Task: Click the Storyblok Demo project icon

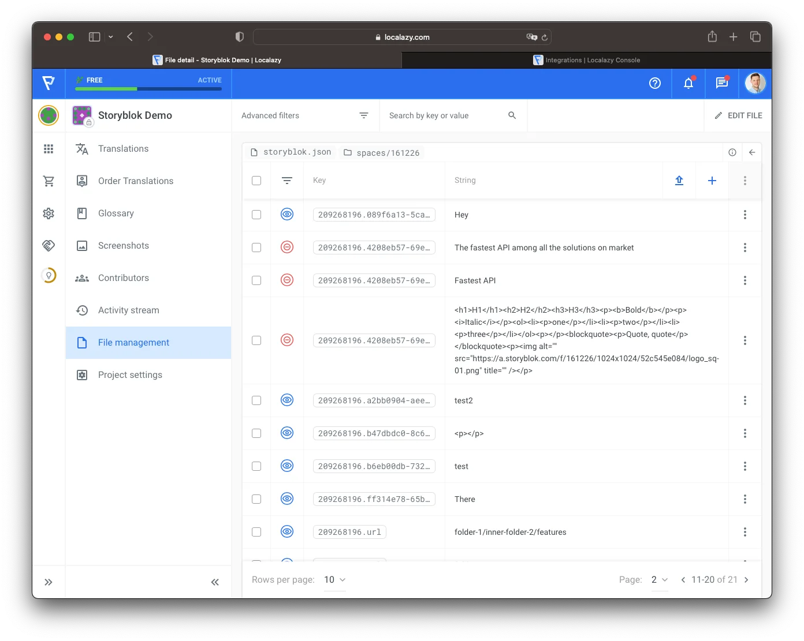Action: coord(82,115)
